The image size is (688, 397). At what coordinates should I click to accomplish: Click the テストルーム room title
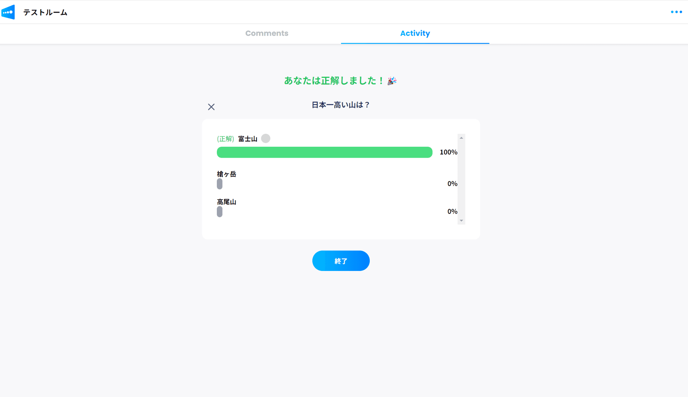click(45, 12)
